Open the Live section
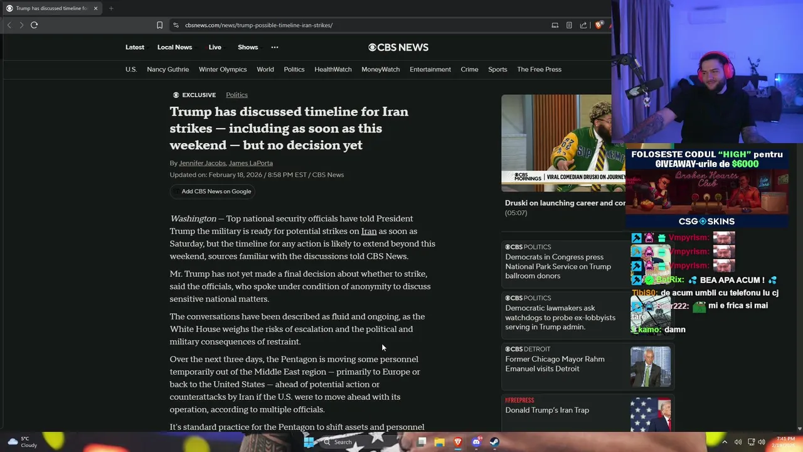803x452 pixels. pyautogui.click(x=215, y=47)
